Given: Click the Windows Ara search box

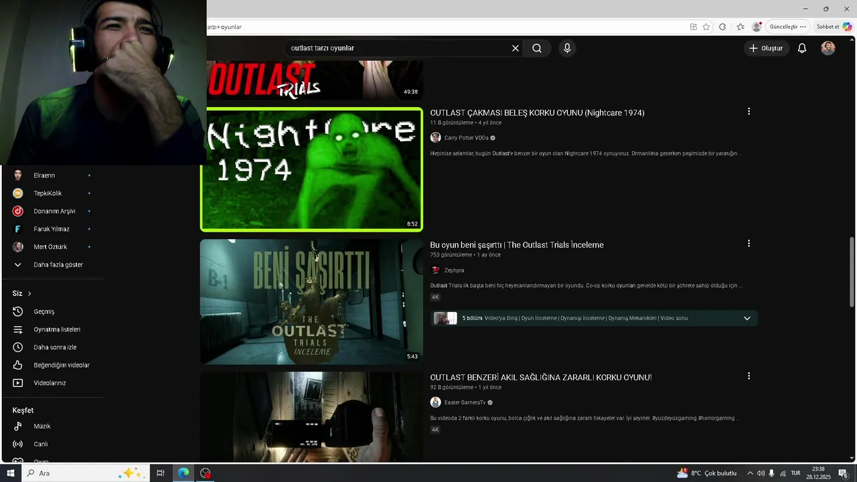Looking at the screenshot, I should point(85,473).
